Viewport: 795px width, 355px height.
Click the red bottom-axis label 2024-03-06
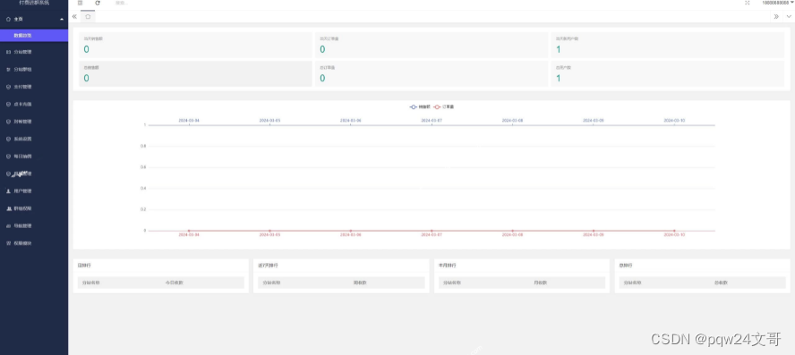[x=351, y=235]
